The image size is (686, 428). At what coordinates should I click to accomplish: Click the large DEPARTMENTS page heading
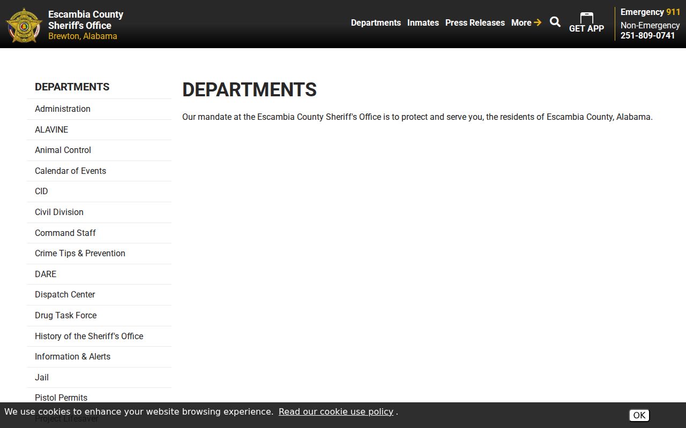coord(249,89)
